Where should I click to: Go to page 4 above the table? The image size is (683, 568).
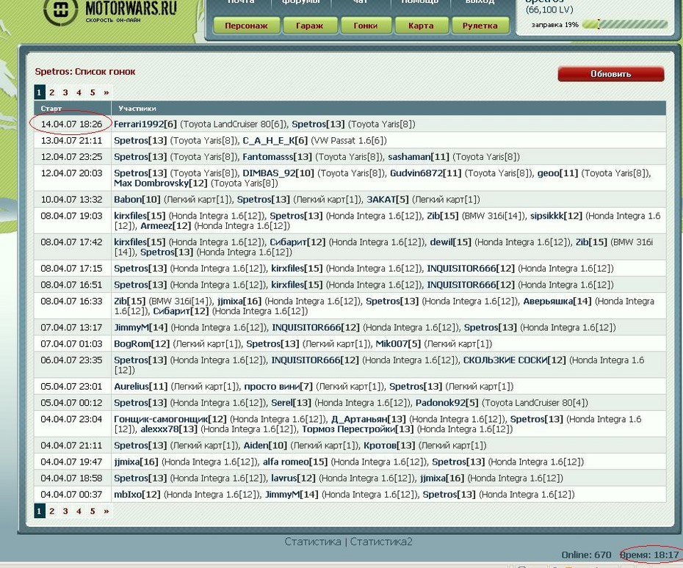[x=79, y=92]
